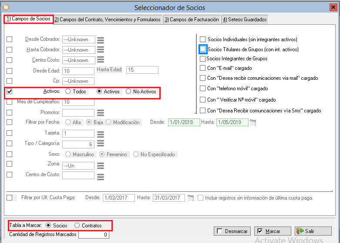Click the Desde Edad input field
Viewport: 340px width, 243px height.
tap(78, 70)
